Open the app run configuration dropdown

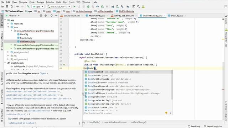[38, 6]
